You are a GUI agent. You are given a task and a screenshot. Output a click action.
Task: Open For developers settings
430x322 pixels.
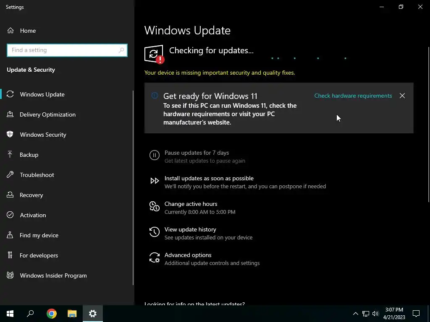(x=67, y=255)
